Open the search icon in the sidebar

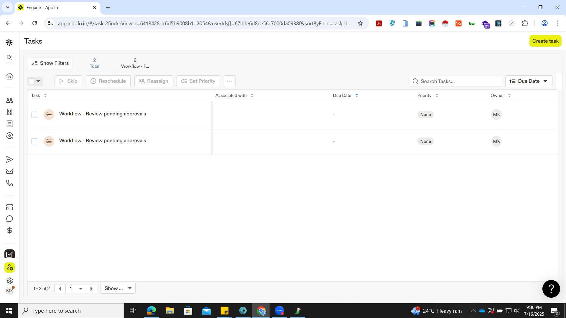(9, 57)
